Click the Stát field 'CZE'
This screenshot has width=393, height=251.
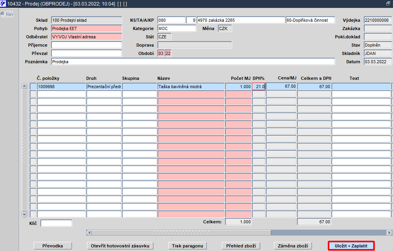tap(164, 37)
